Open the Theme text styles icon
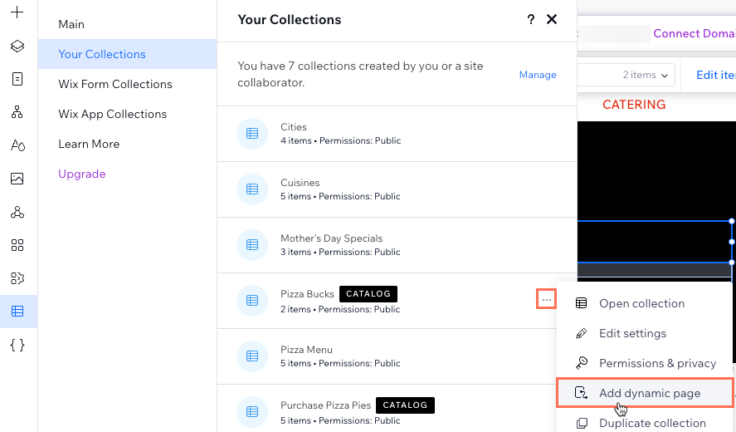 pos(17,145)
